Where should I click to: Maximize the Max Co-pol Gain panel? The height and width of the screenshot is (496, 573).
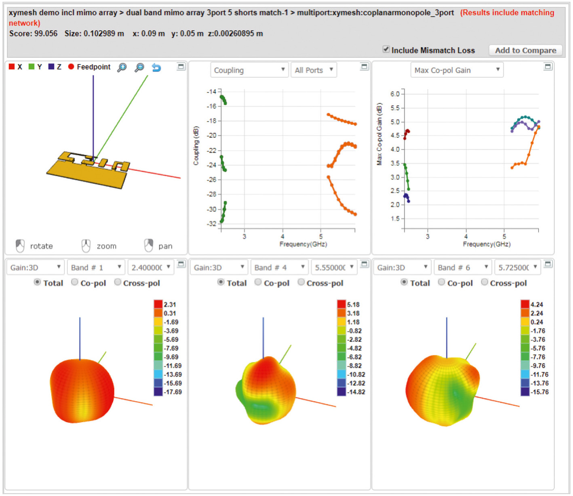tap(548, 67)
